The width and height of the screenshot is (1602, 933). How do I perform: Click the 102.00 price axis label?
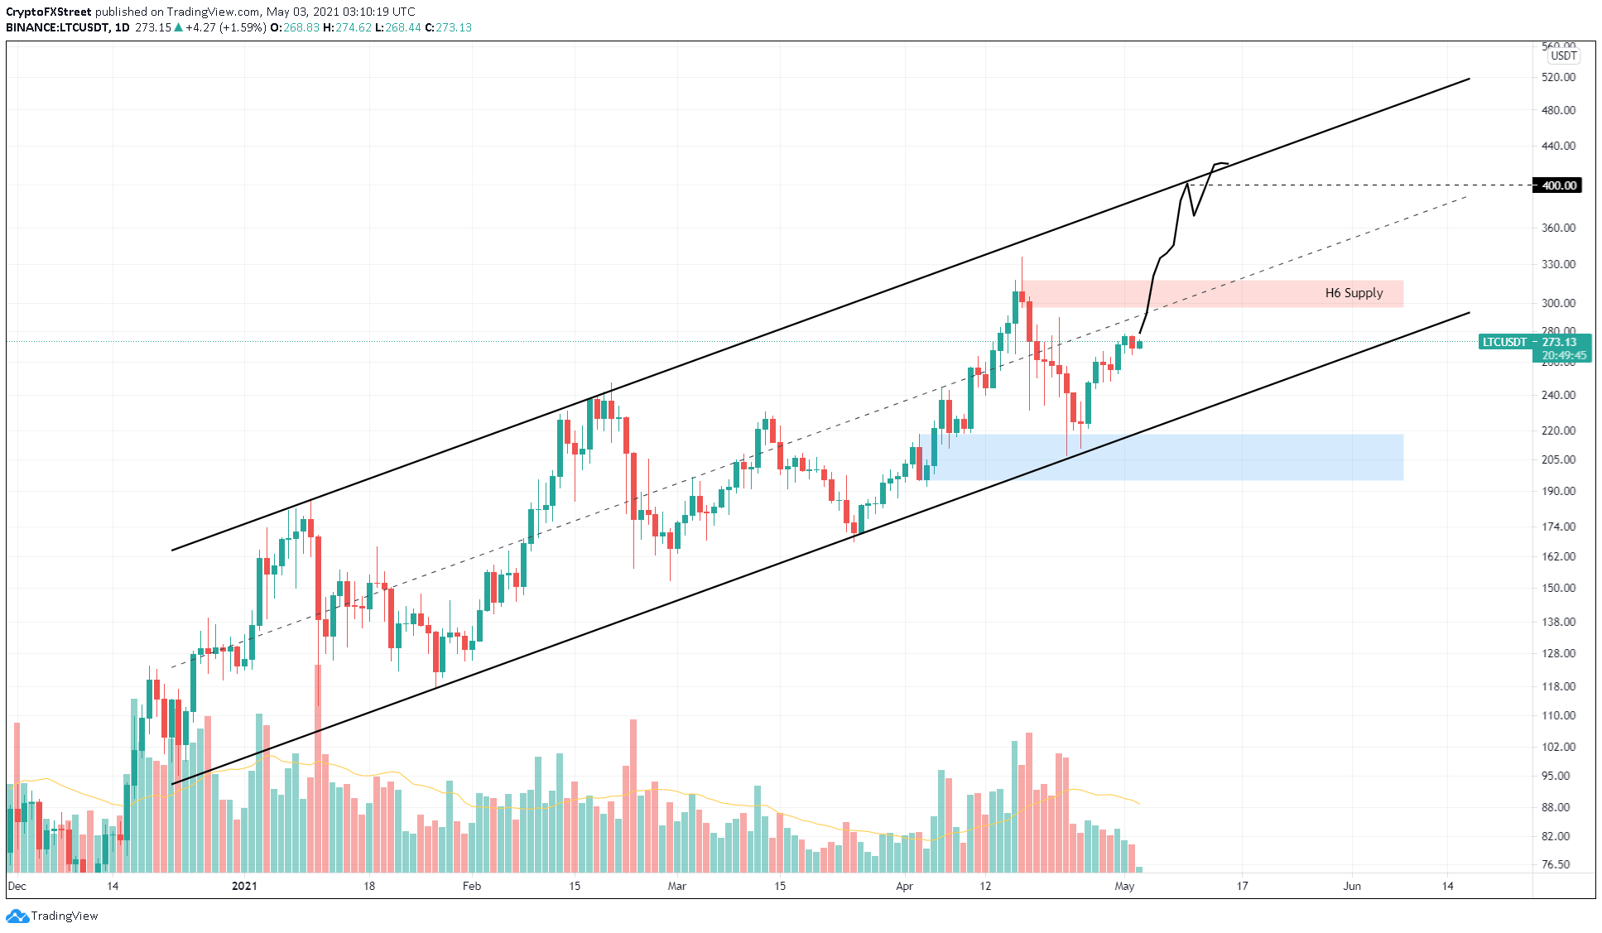point(1559,747)
